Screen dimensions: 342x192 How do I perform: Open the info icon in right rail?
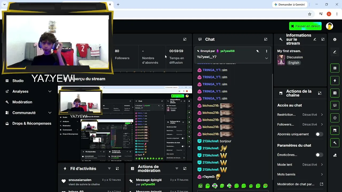click(335, 39)
